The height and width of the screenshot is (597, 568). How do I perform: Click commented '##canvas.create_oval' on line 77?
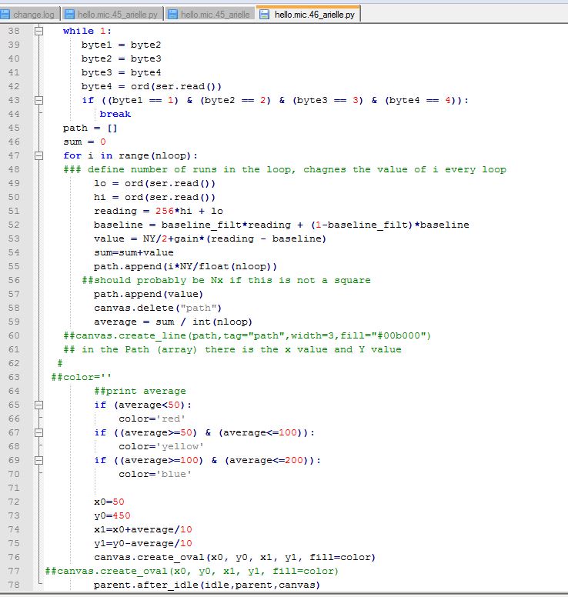(192, 571)
